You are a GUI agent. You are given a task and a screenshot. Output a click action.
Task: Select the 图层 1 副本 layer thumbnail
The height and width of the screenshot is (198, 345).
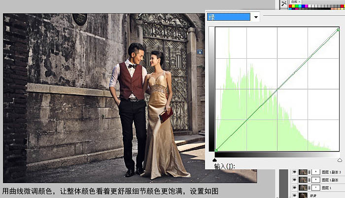(303, 180)
